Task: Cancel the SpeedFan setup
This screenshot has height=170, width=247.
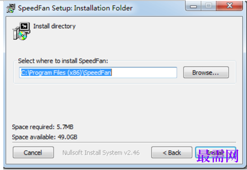Action: coord(33,153)
